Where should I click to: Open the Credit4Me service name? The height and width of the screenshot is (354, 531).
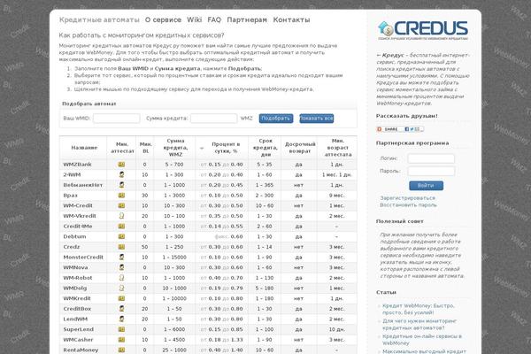coord(78,227)
